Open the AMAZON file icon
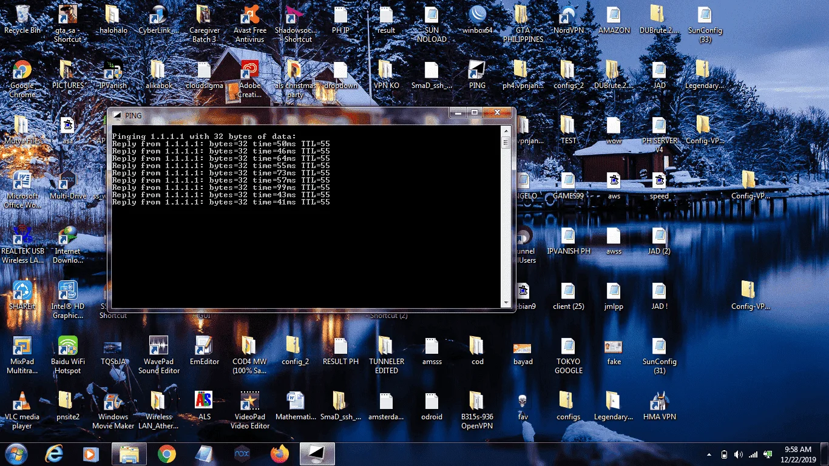This screenshot has width=829, height=466. pos(614,20)
